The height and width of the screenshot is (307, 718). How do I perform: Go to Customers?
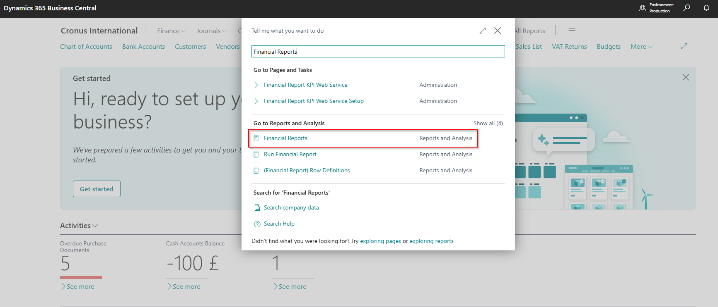pyautogui.click(x=190, y=46)
